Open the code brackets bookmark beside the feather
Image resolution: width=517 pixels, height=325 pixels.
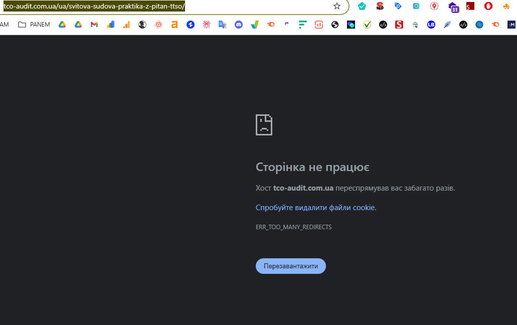click(x=463, y=25)
